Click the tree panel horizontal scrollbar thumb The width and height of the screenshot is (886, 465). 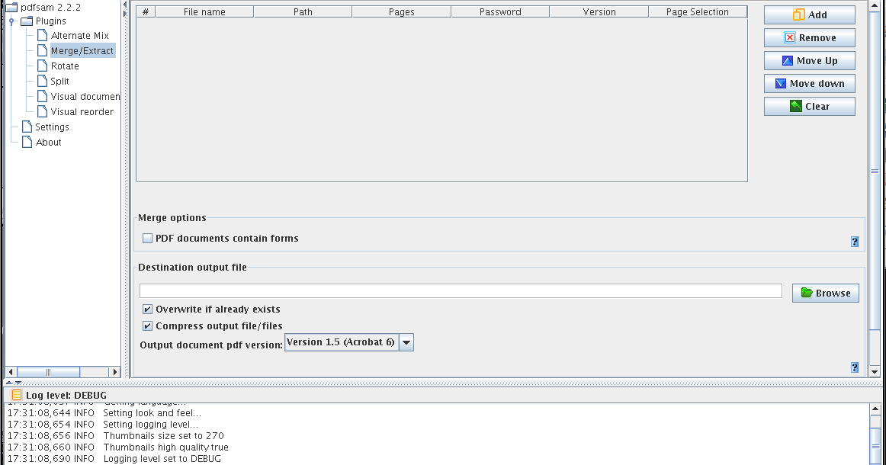(48, 372)
